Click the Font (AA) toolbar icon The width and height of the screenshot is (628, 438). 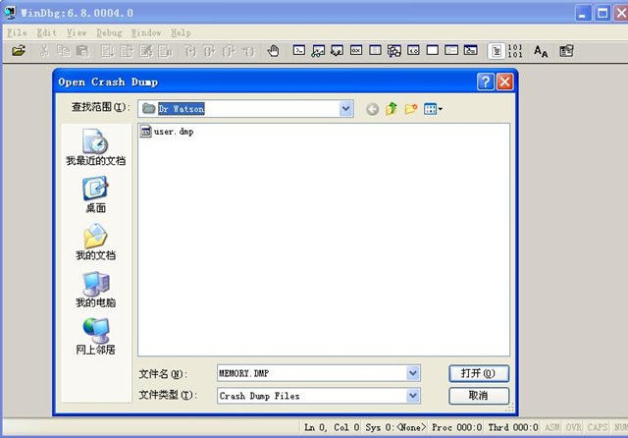pos(541,51)
